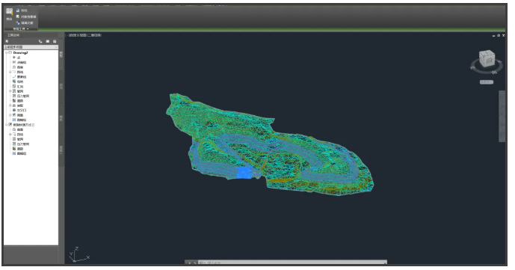Click the command line customize icon

194,263
